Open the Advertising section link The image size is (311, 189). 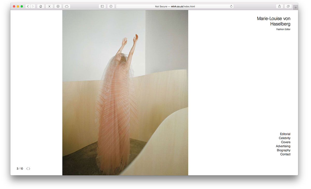click(283, 146)
